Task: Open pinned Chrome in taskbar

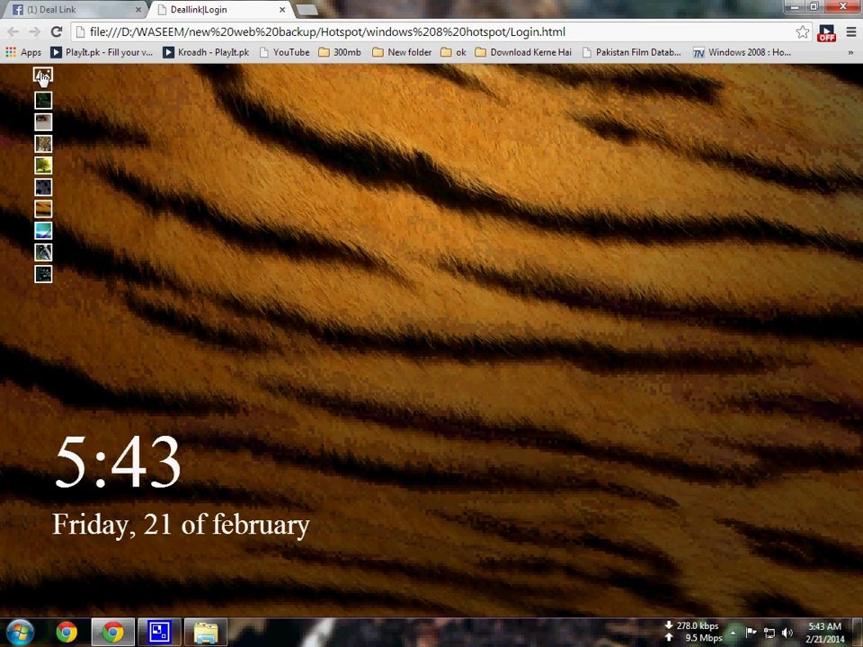Action: click(x=67, y=632)
